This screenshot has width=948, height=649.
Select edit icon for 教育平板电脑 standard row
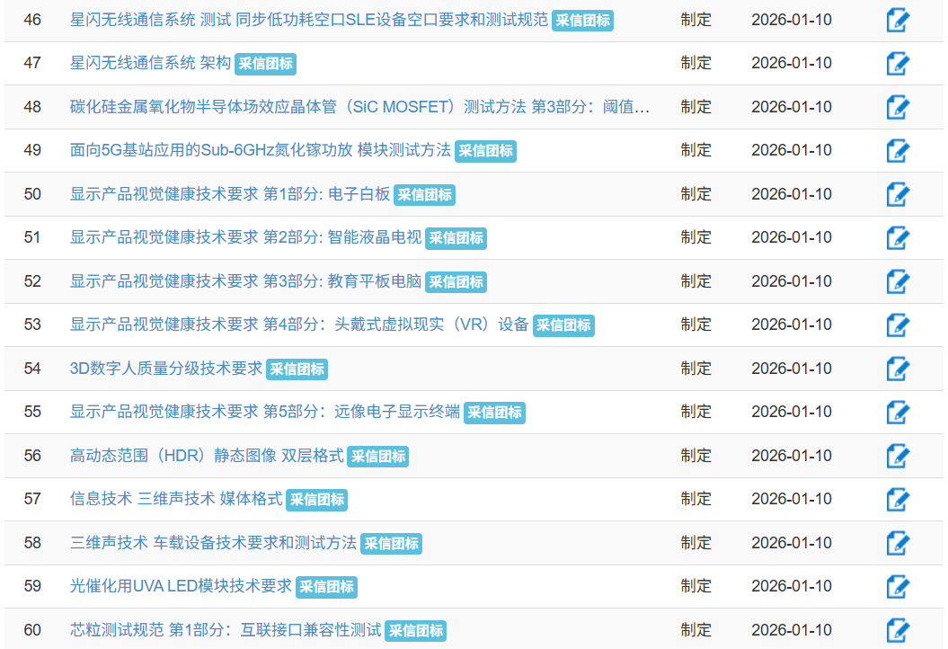pos(897,281)
